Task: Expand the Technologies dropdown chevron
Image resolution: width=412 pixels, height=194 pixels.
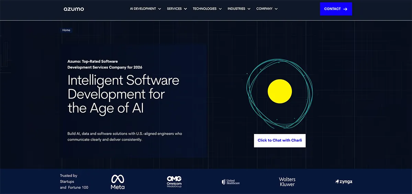Action: [x=220, y=9]
